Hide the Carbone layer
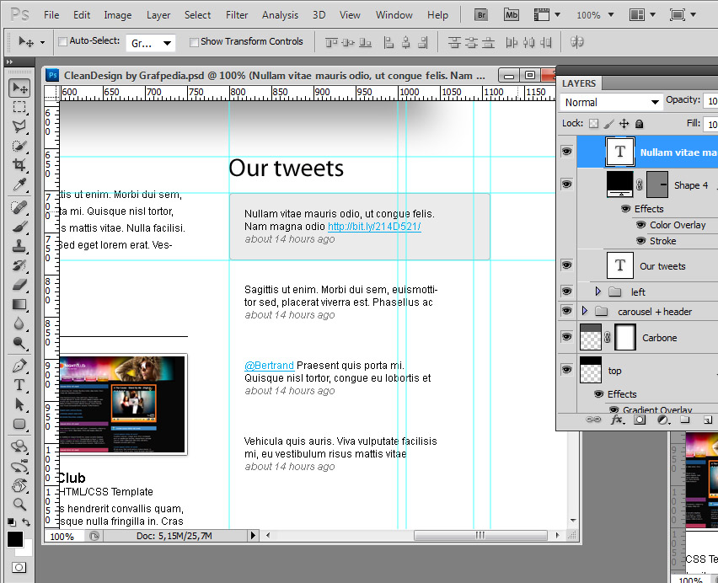718x583 pixels. click(x=567, y=337)
